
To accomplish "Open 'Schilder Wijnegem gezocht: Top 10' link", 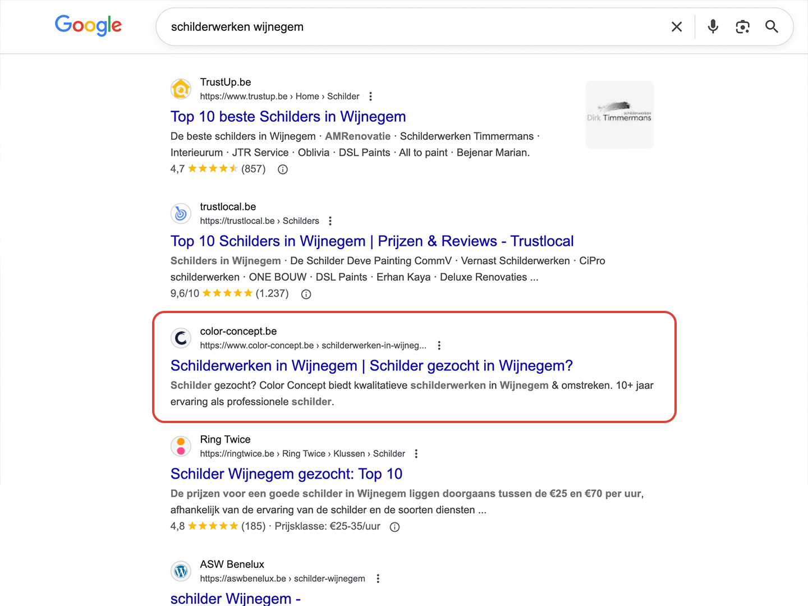I will (x=286, y=474).
